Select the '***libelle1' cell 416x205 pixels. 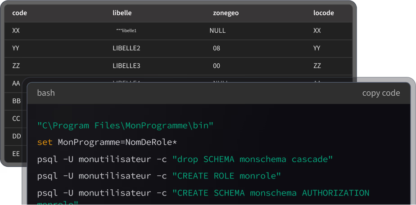click(x=126, y=31)
